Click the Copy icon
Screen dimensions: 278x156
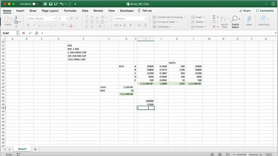point(16,22)
